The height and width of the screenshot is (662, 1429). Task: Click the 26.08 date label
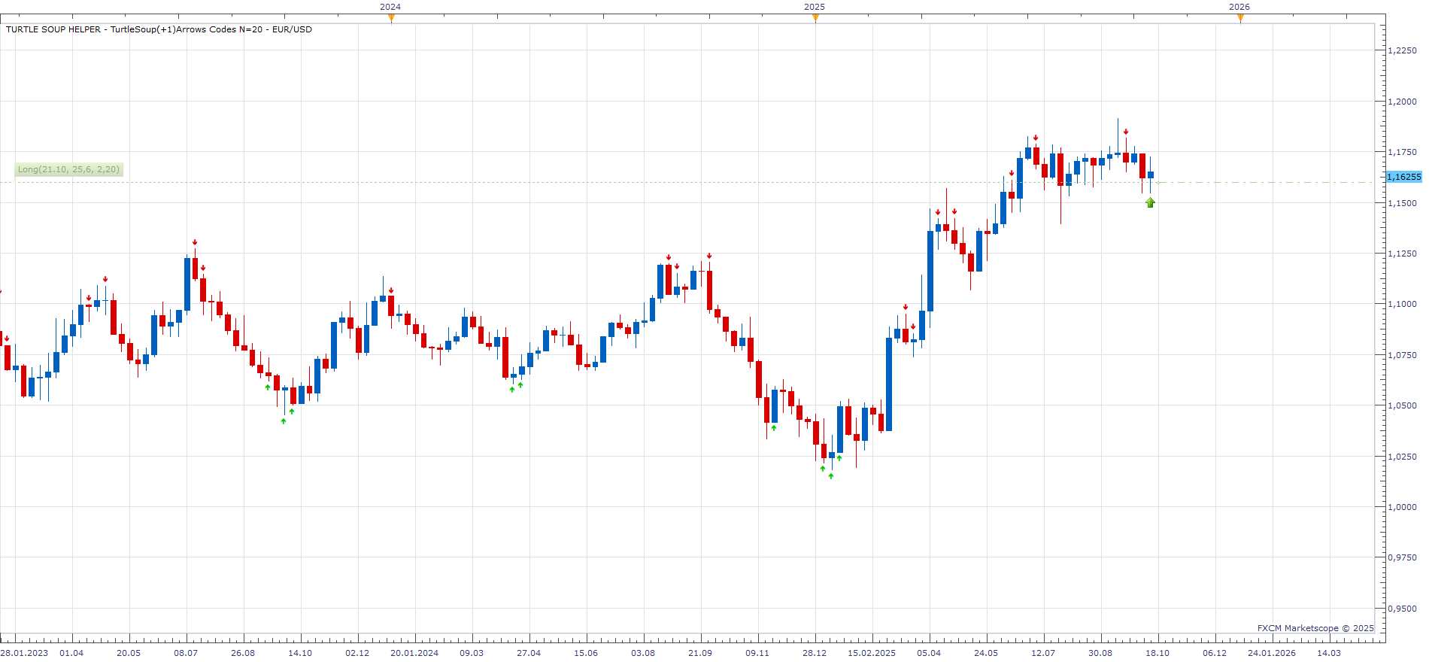[x=243, y=653]
